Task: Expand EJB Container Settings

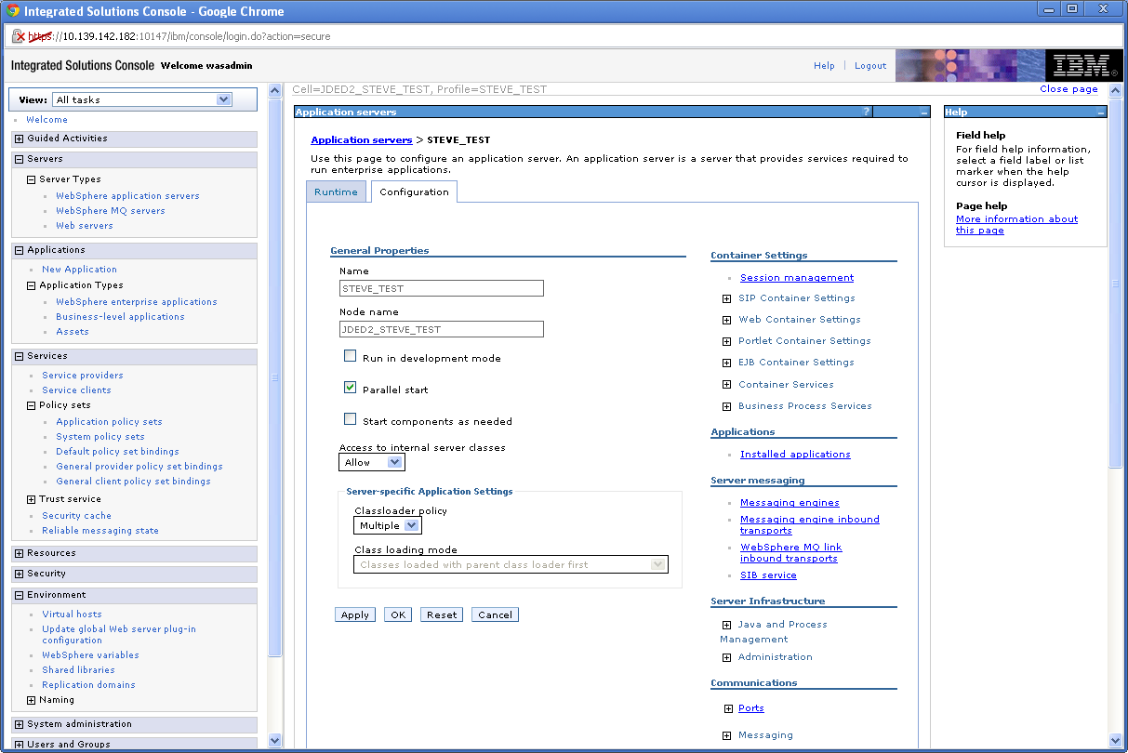Action: (727, 363)
